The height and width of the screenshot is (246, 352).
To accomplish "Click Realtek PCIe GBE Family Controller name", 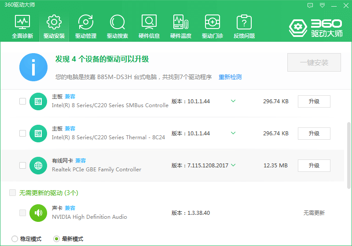I will (96, 170).
